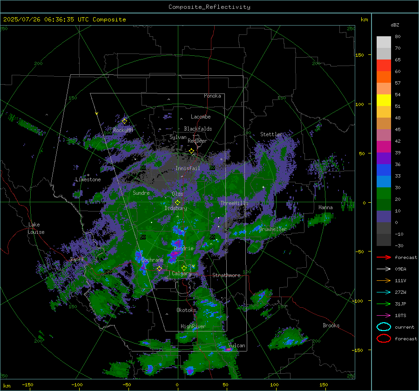The image size is (419, 391).
Task: Click the 27ZW legend label
Action: click(x=400, y=292)
